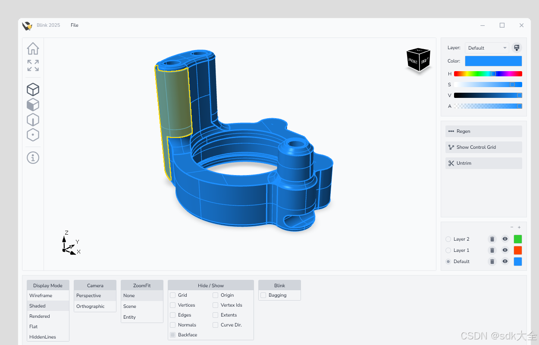Click the Display Mode panel header

[x=48, y=285]
